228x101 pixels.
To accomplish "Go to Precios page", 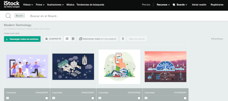I will pyautogui.click(x=146, y=5).
